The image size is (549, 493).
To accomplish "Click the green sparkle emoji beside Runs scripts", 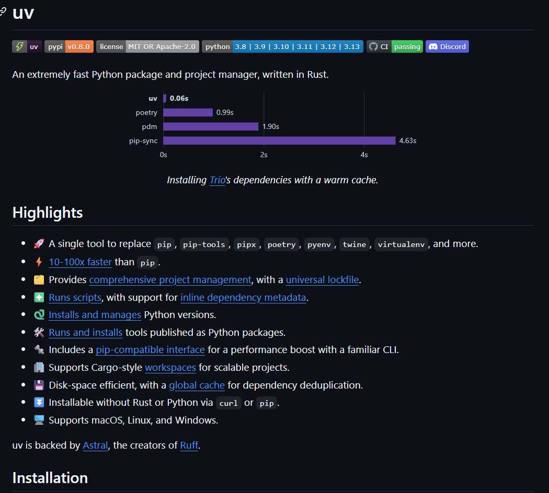I will click(x=39, y=297).
